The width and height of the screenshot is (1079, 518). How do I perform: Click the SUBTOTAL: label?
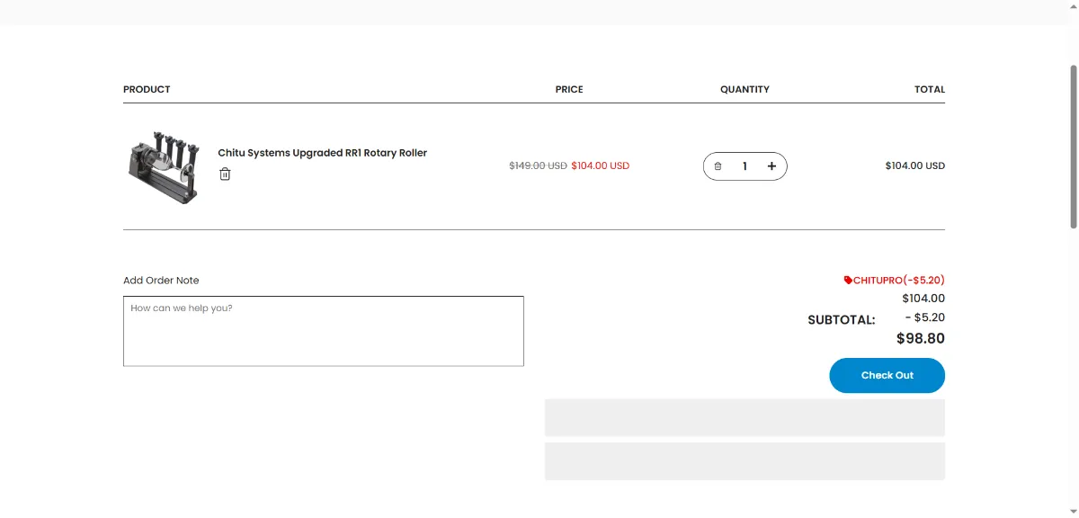tap(841, 319)
